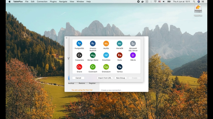Viewport: 213px width, 119px height.
Task: Open Notification Center list icon
Action: click(203, 2)
